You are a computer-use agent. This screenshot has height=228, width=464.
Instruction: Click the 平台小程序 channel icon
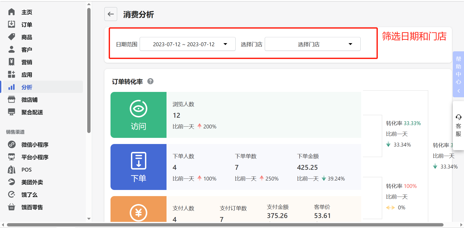[12, 157]
